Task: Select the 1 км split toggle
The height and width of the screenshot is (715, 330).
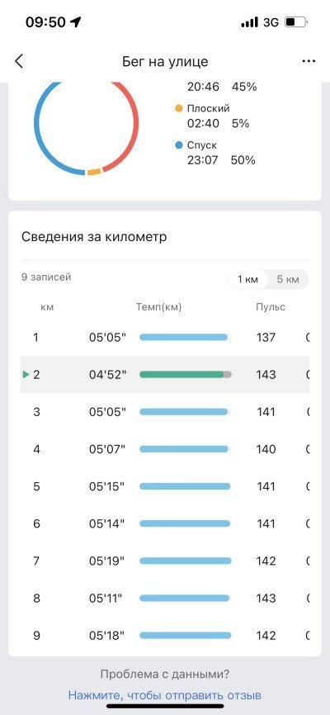Action: click(x=247, y=280)
